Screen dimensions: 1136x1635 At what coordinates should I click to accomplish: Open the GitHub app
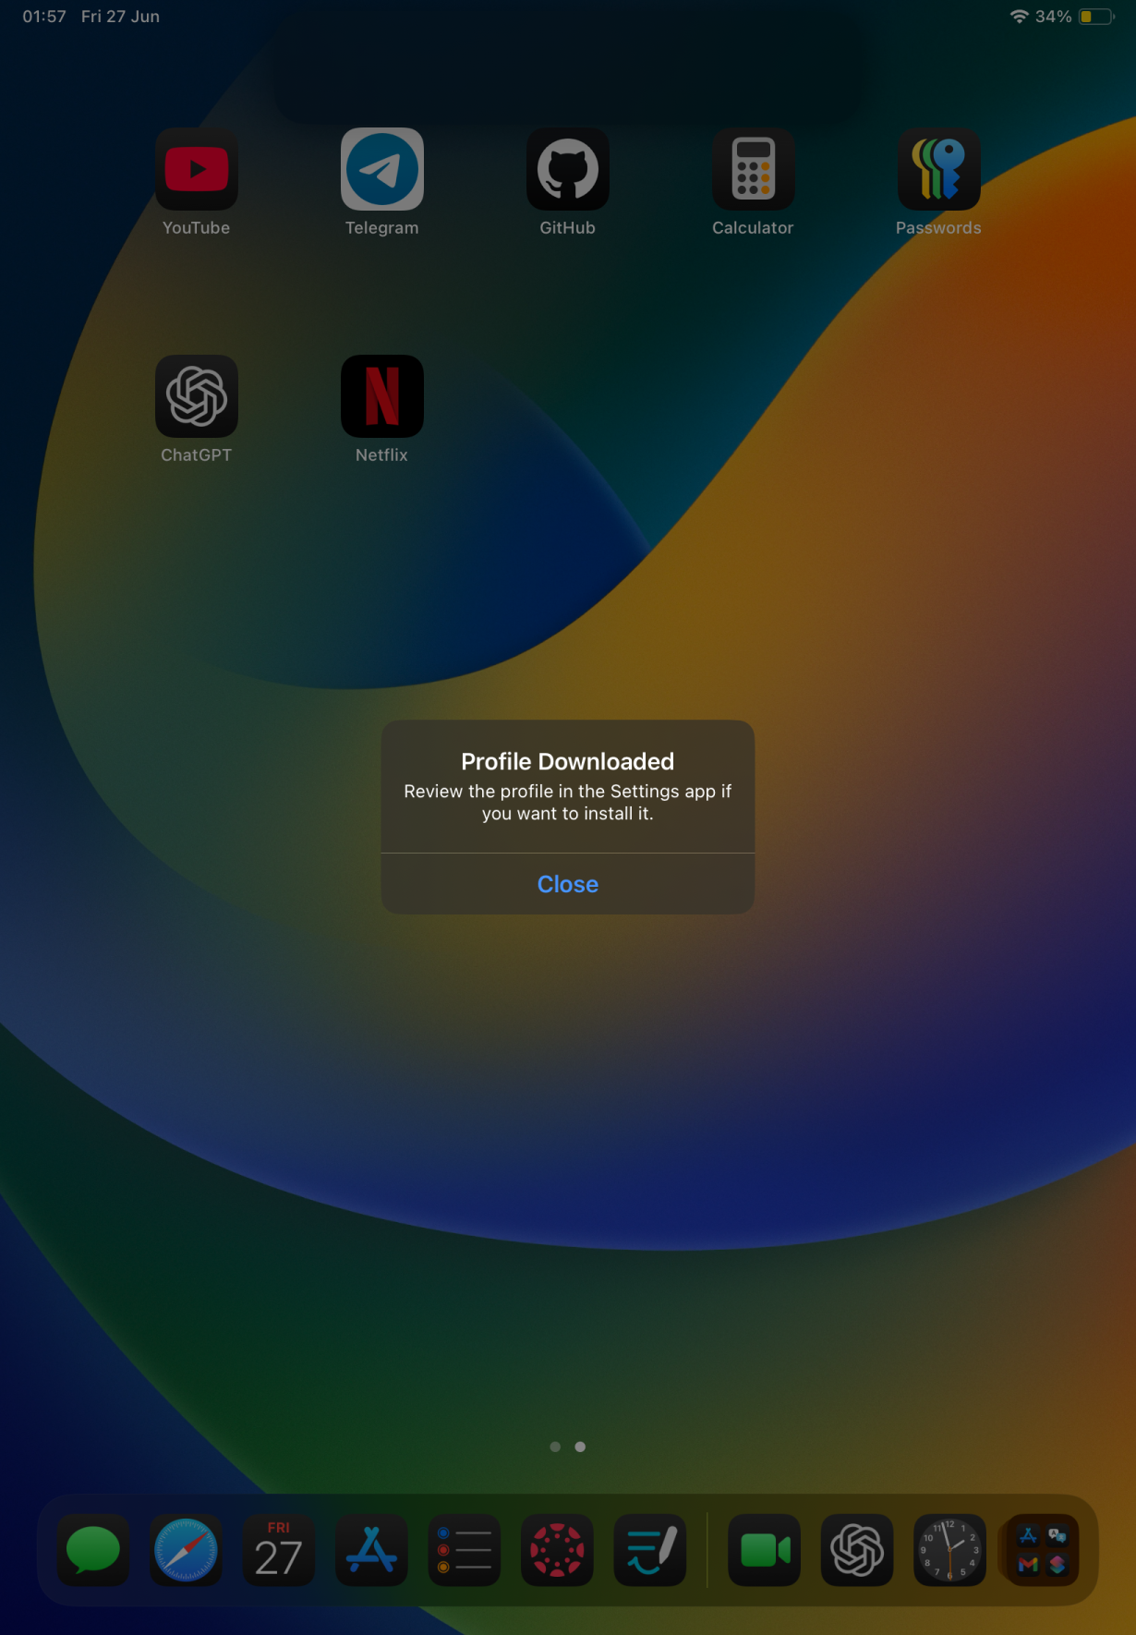coord(567,170)
